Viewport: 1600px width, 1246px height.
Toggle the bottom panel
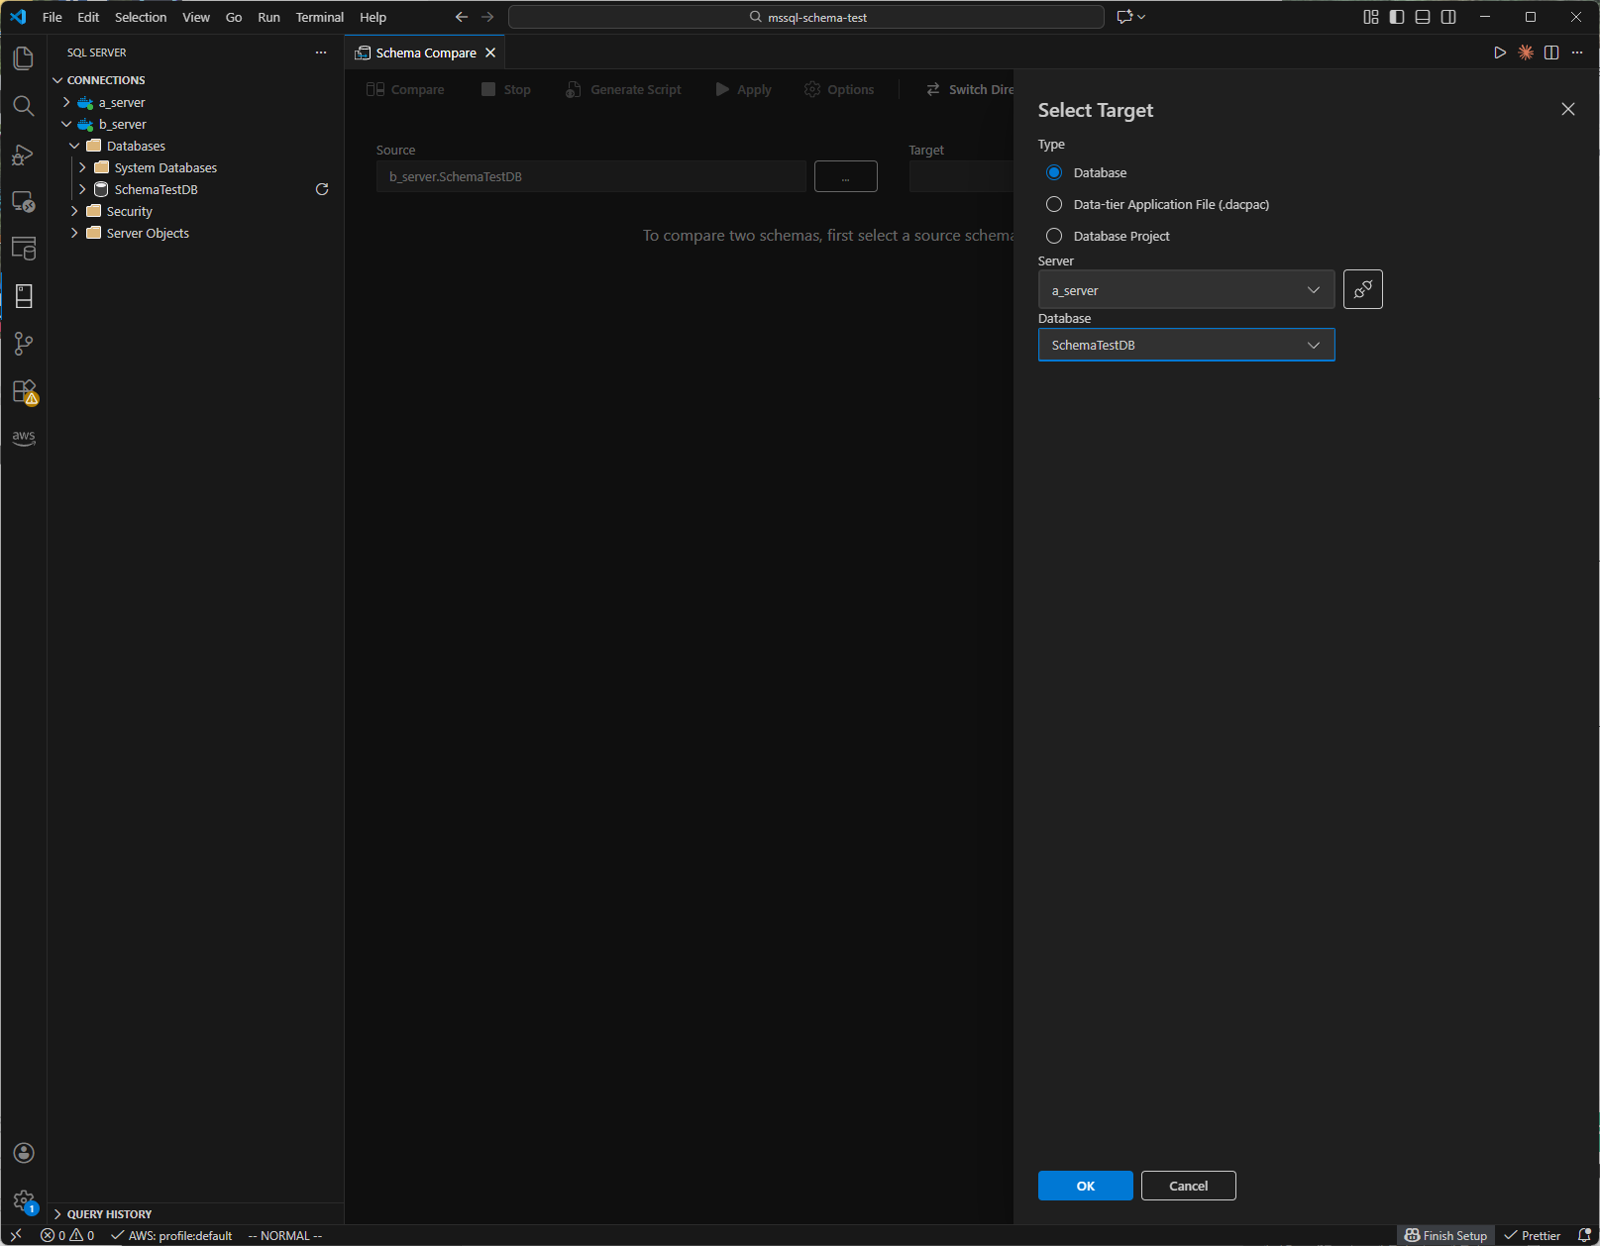(1423, 17)
